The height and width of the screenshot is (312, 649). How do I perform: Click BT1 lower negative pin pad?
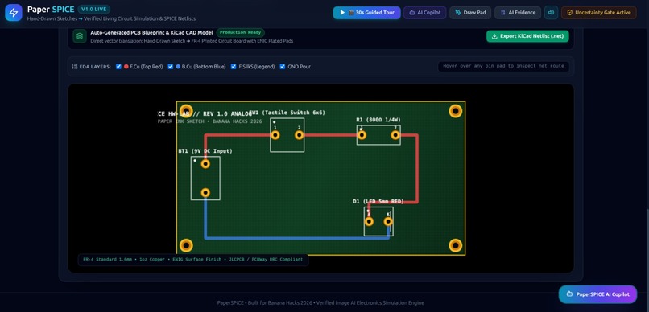pyautogui.click(x=205, y=192)
